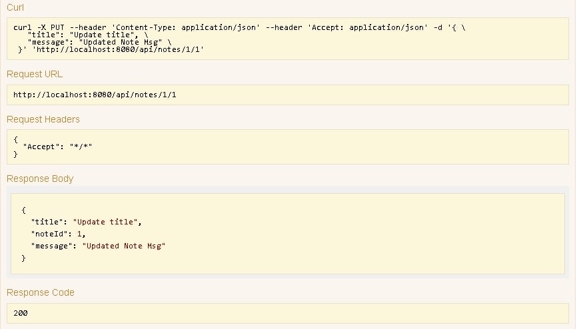Screen dimensions: 577x329
Task: Click the curl command's localhost URL
Action: click(118, 49)
